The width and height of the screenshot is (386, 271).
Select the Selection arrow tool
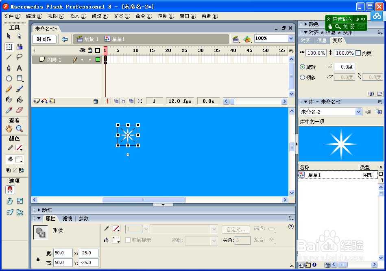point(9,36)
